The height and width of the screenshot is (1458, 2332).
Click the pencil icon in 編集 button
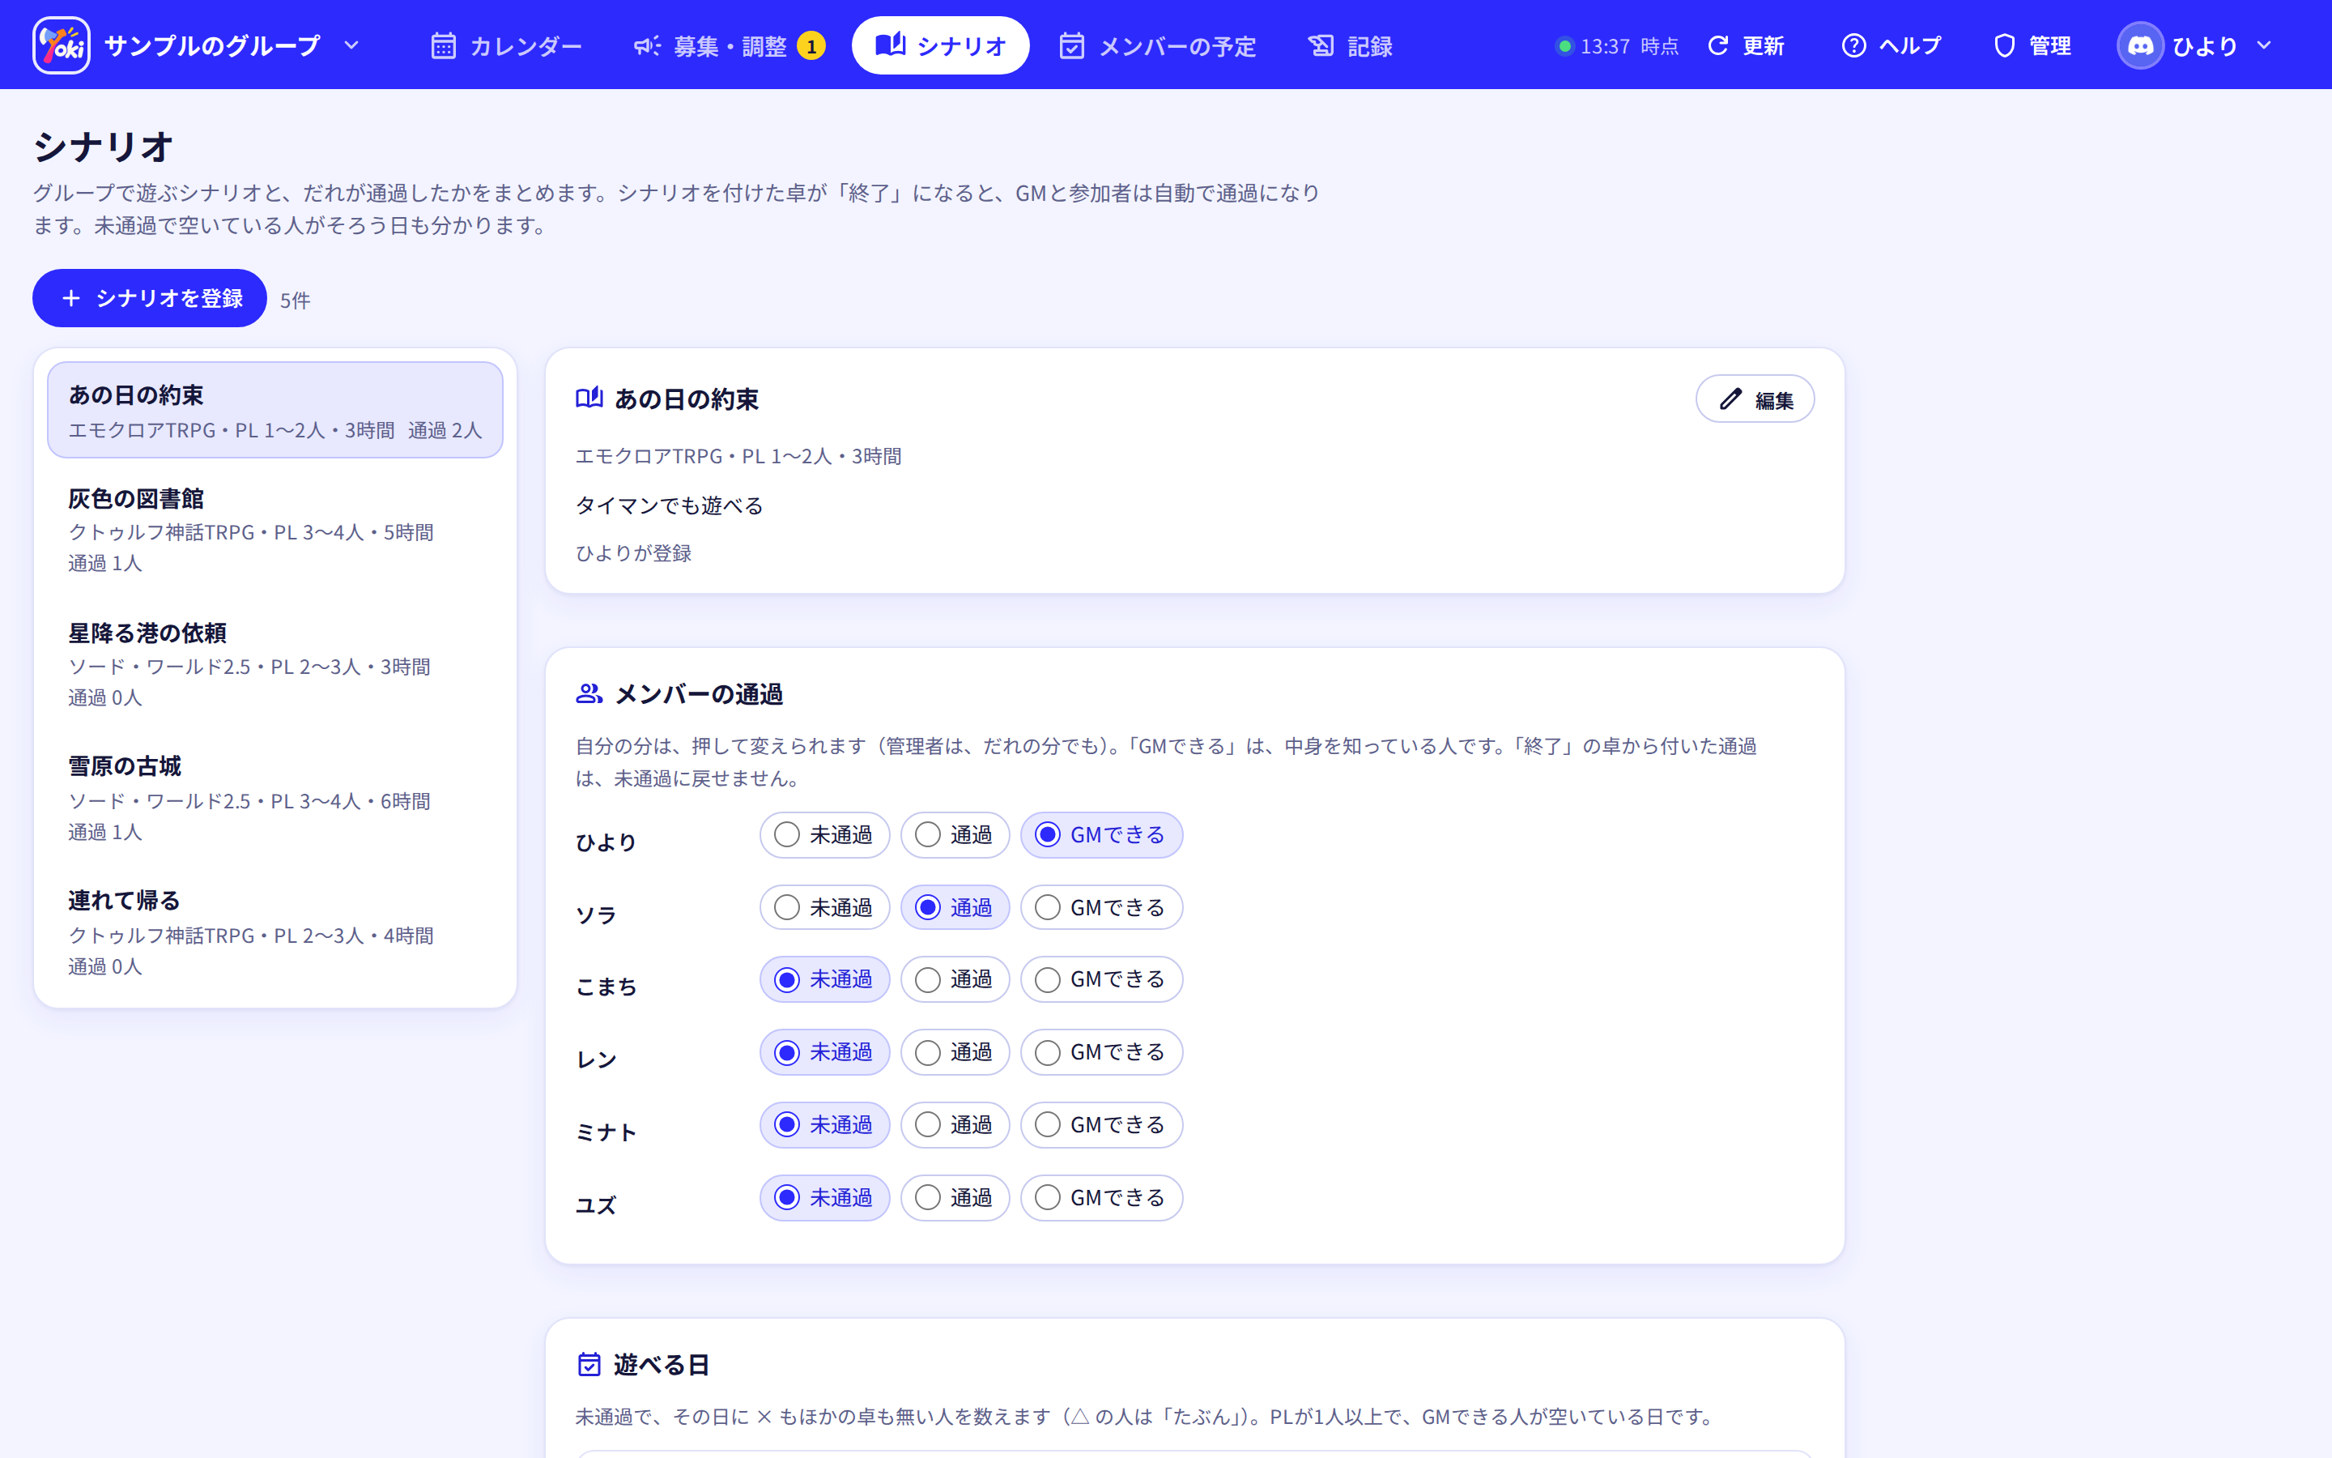(x=1730, y=399)
